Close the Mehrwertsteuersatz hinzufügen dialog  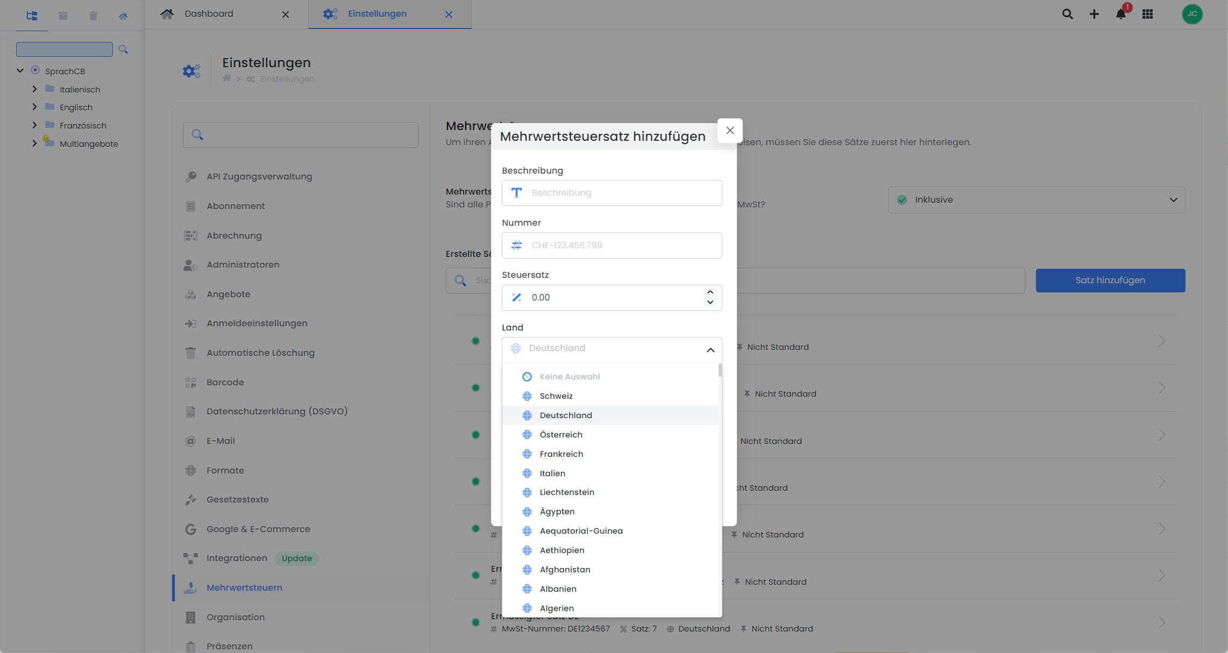(730, 131)
